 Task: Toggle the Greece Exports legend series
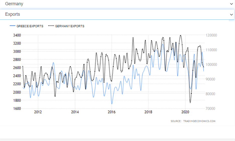click(30, 26)
